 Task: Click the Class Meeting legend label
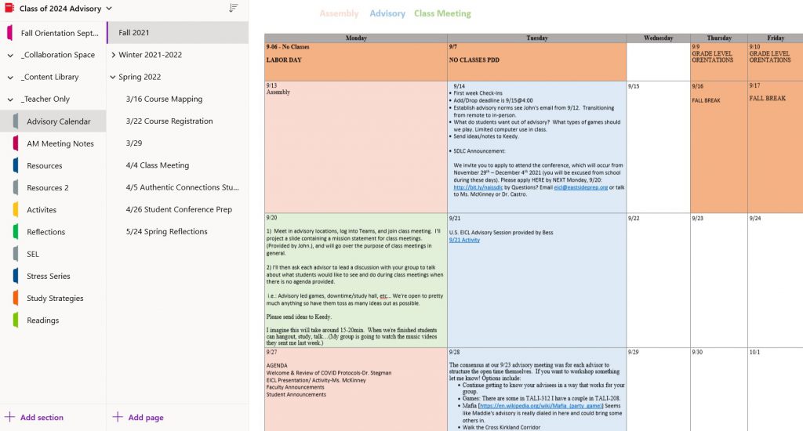tap(442, 14)
